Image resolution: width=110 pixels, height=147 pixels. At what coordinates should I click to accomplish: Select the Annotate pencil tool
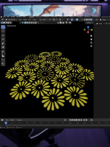(3, 52)
